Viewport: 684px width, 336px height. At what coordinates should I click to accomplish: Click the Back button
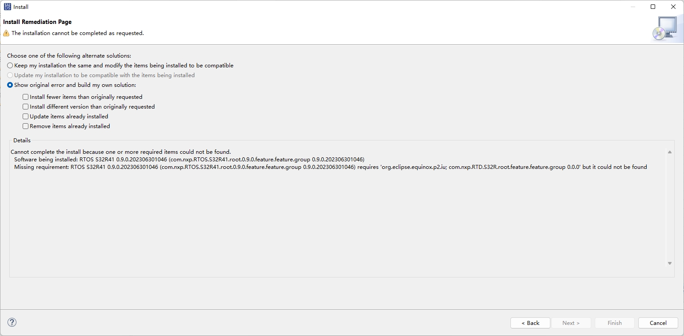tap(530, 323)
